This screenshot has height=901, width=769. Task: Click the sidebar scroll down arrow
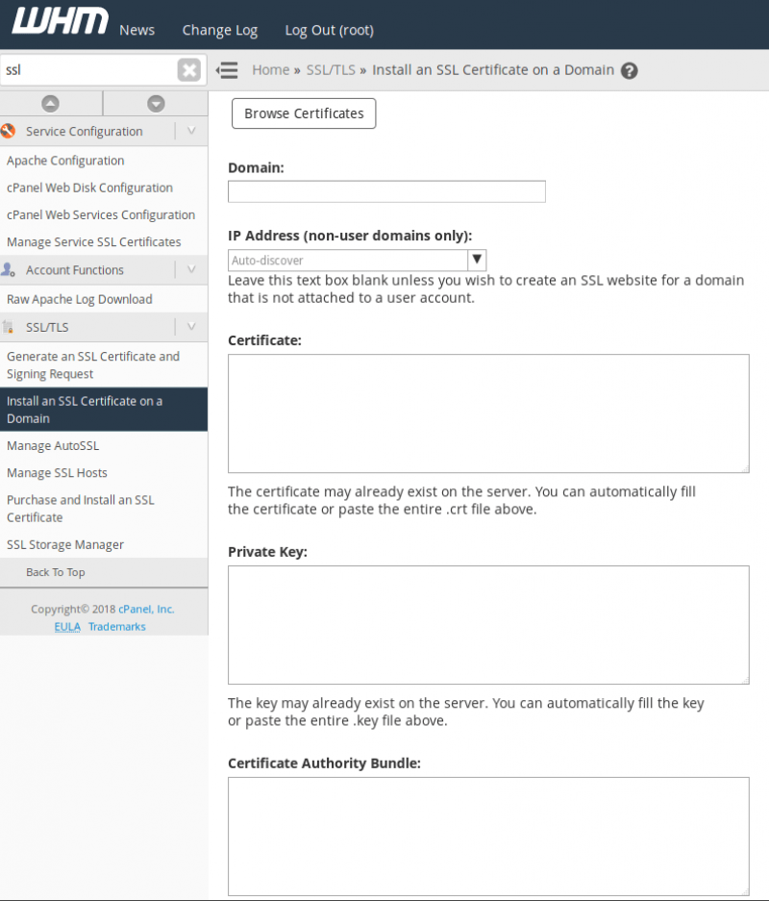[156, 104]
